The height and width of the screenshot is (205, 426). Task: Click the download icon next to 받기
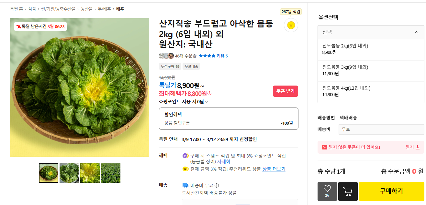tap(418, 147)
